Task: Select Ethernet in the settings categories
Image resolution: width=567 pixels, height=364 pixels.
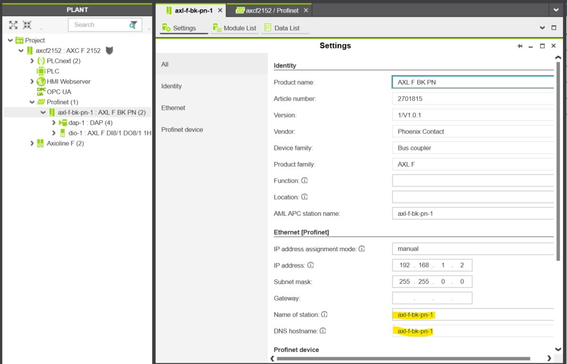Action: pos(173,108)
